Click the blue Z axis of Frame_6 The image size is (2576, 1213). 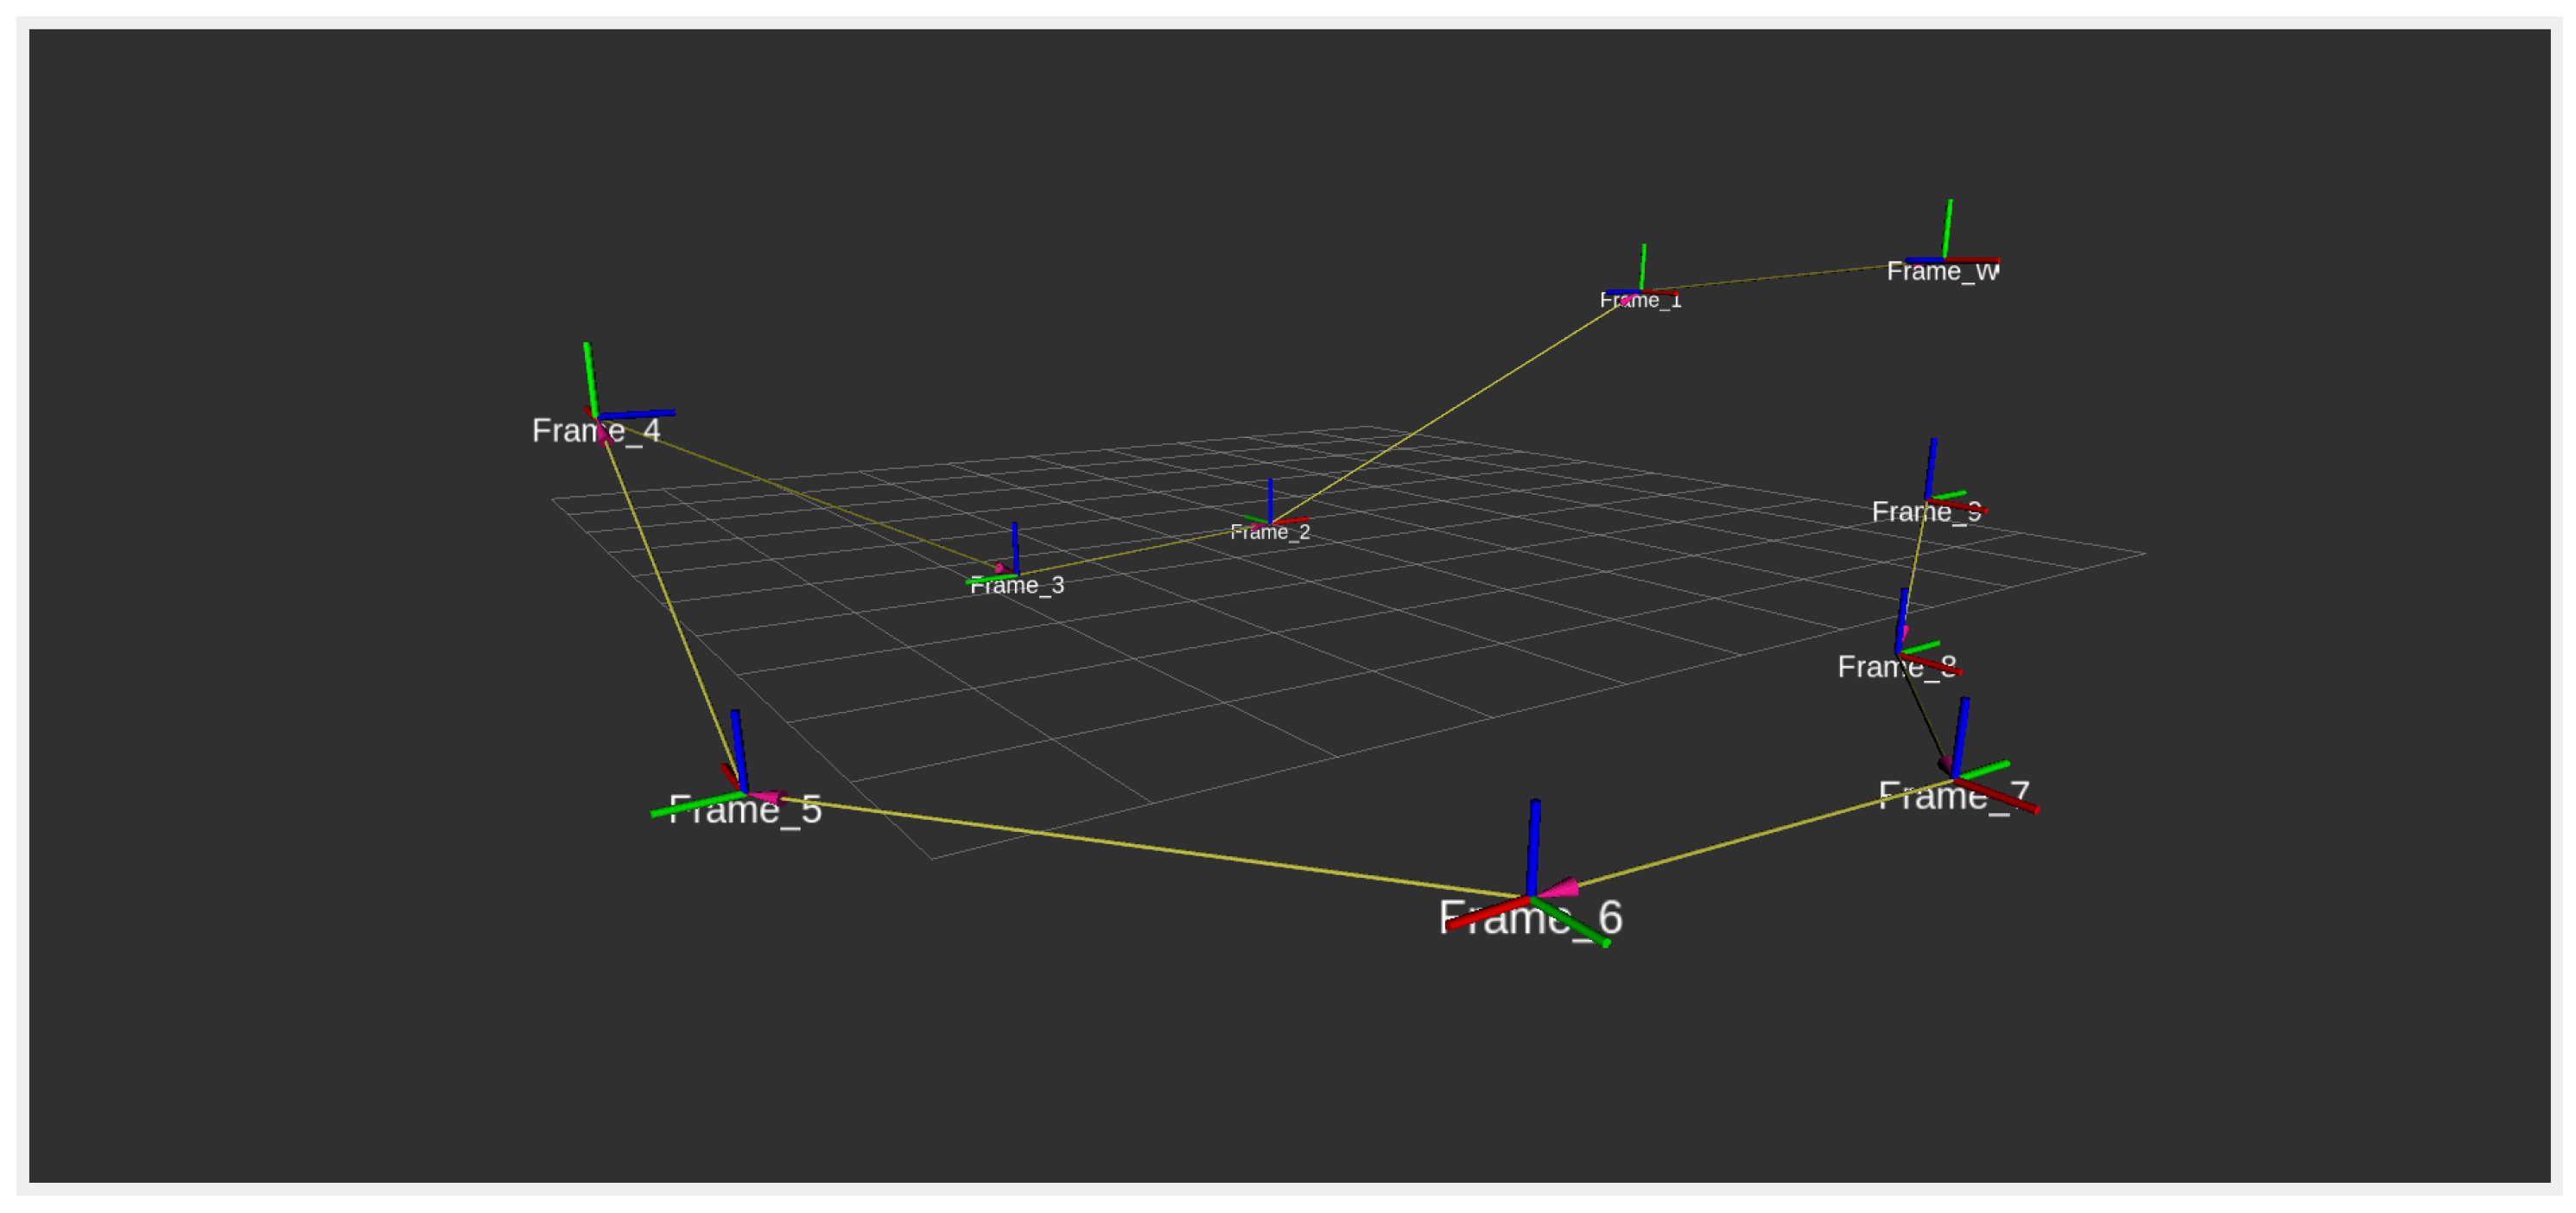[1533, 845]
